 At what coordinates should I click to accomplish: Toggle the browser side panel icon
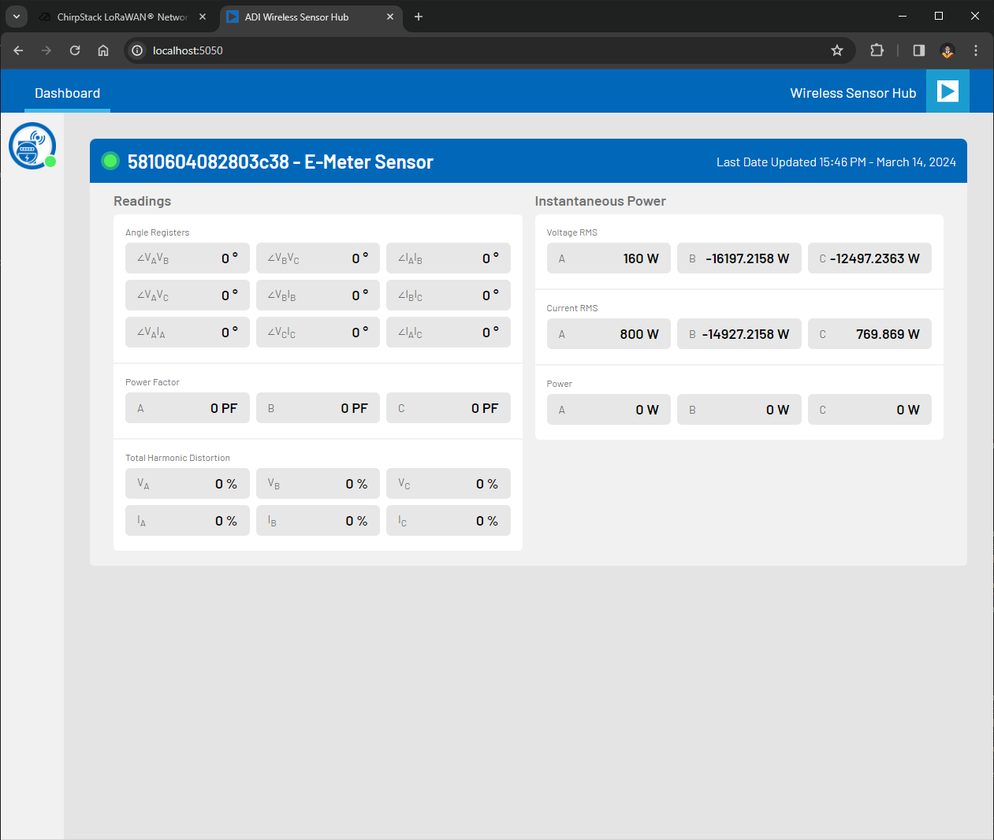(x=918, y=50)
